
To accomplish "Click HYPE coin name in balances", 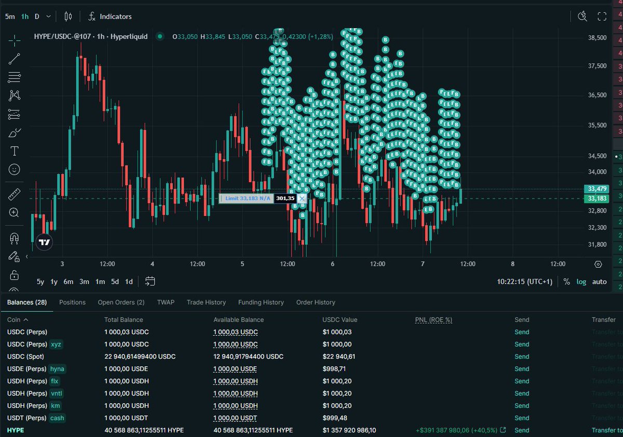I will tap(16, 430).
